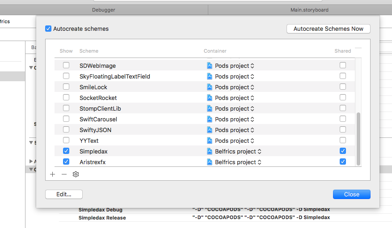Add a new scheme with plus button

pyautogui.click(x=52, y=174)
